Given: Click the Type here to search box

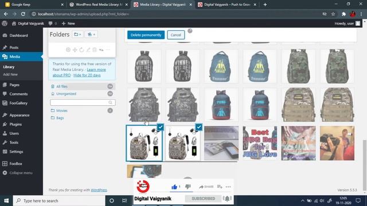Looking at the screenshot, I should point(59,201).
